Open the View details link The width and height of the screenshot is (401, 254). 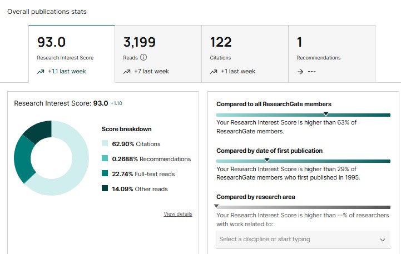tap(178, 214)
